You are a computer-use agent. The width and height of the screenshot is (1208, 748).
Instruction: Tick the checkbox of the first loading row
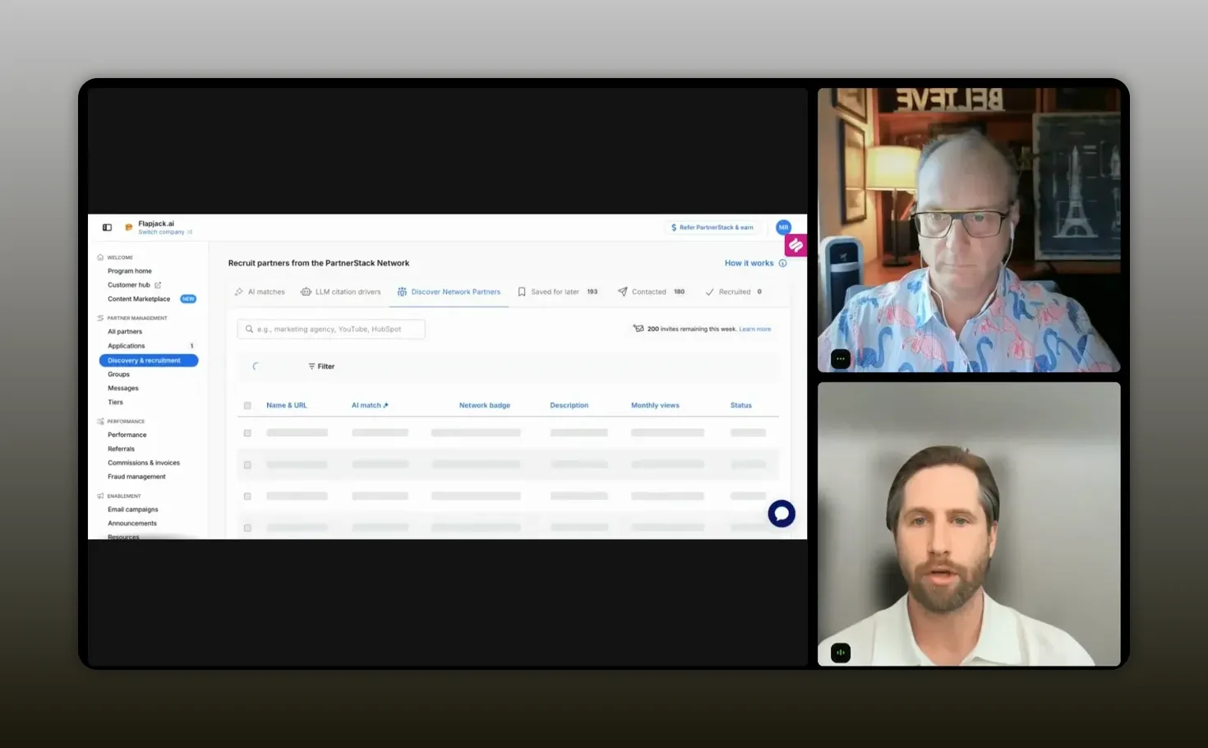pos(247,432)
